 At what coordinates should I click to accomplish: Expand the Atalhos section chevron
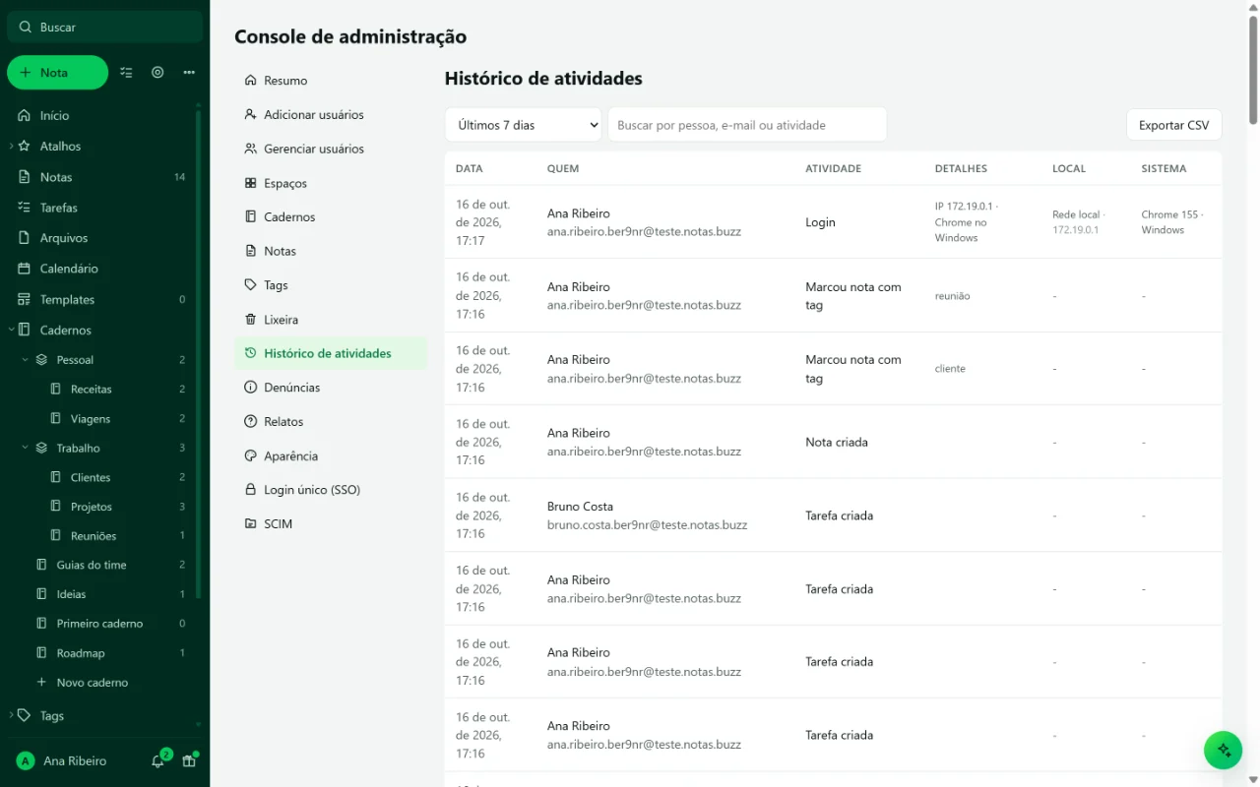[11, 146]
